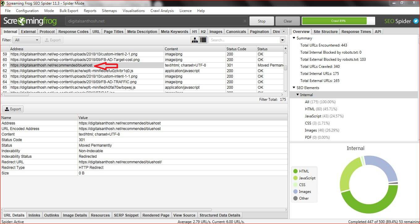Click the blue Images legend swatch
The image size is (420, 224).
[x=295, y=192]
